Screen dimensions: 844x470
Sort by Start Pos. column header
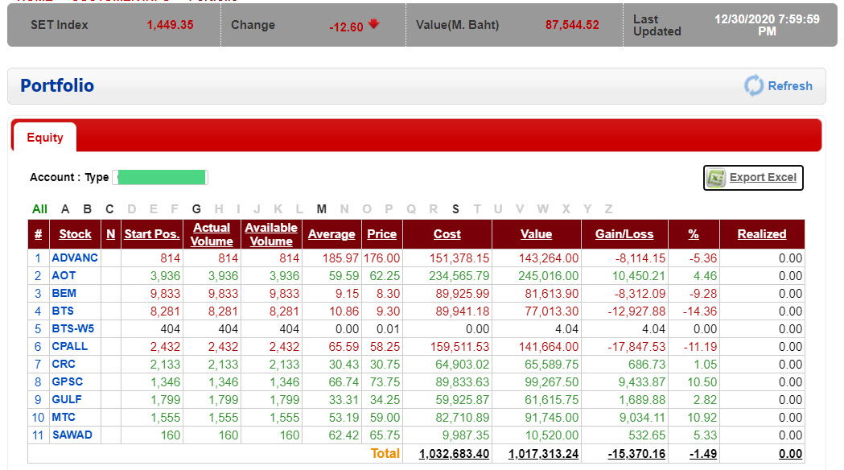[152, 234]
